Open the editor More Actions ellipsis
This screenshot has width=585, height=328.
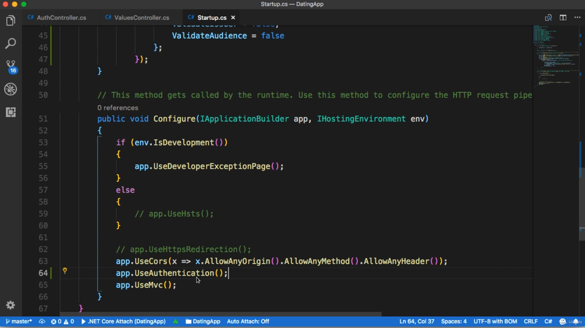pyautogui.click(x=577, y=18)
